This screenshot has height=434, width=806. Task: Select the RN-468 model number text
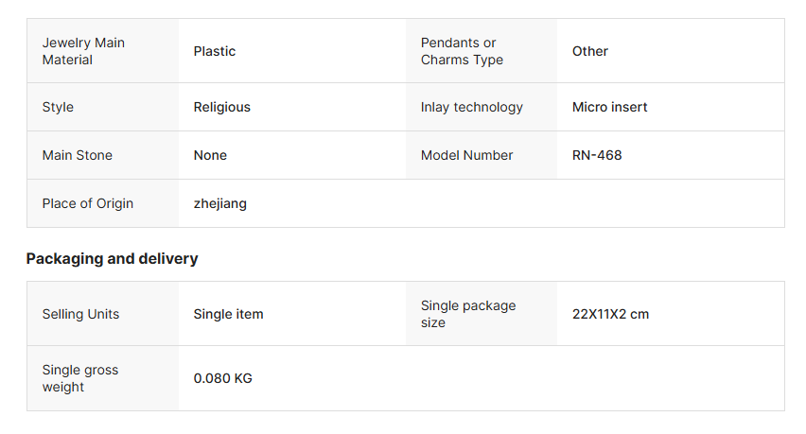pyautogui.click(x=597, y=155)
